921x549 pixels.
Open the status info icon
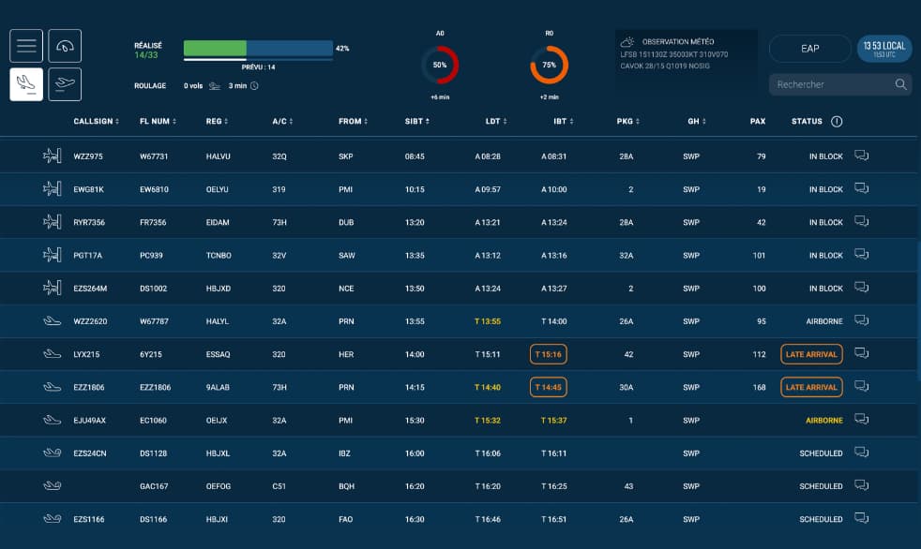(837, 122)
